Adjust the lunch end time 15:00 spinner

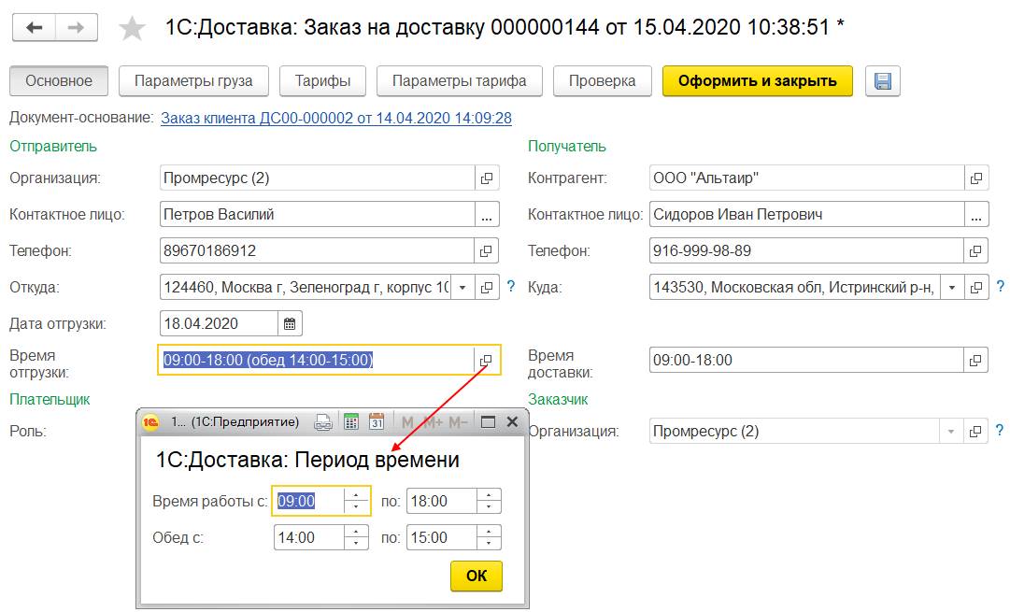coord(489,538)
